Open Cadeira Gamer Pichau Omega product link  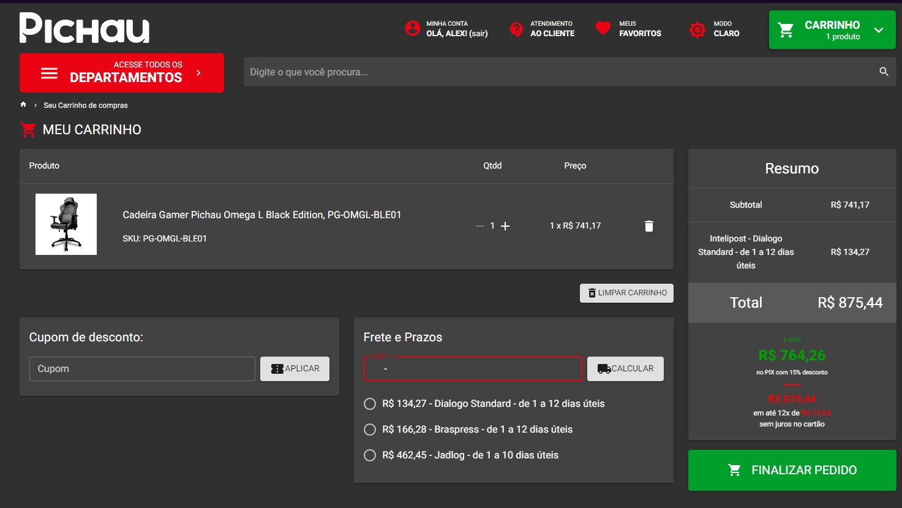pyautogui.click(x=262, y=215)
